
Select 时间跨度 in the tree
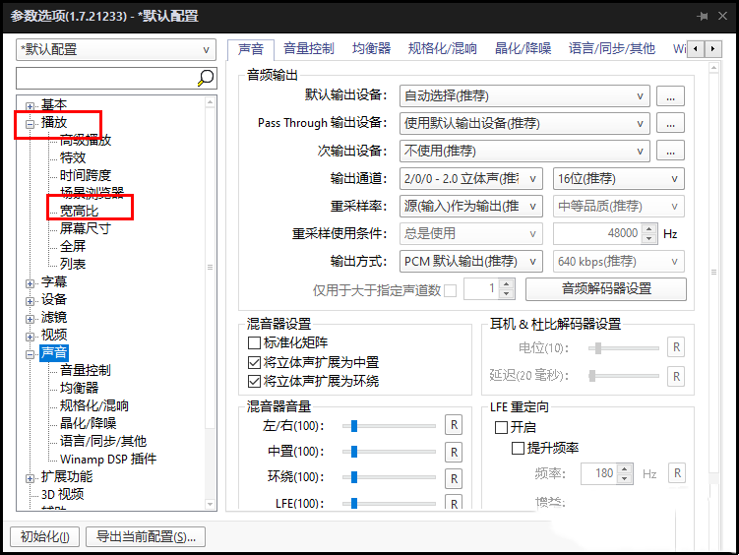86,175
